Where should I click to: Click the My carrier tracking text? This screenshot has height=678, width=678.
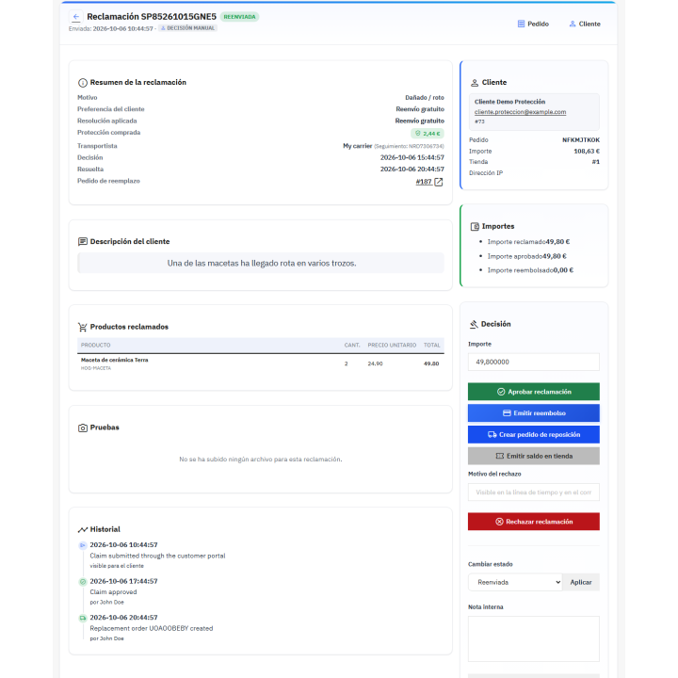(x=394, y=146)
